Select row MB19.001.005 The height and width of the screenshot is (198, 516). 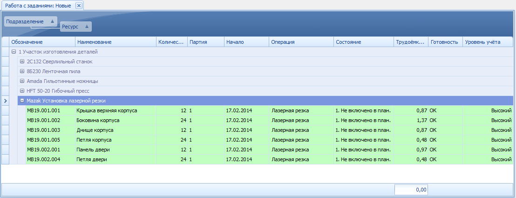269,140
